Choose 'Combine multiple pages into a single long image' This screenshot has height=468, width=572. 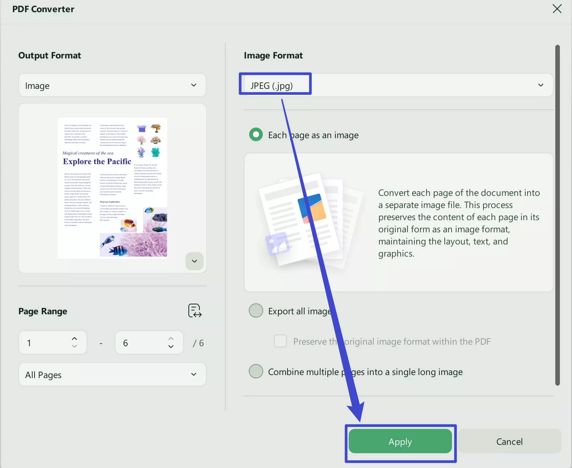(256, 371)
